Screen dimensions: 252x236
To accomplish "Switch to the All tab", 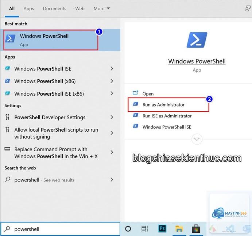I will click(12, 8).
